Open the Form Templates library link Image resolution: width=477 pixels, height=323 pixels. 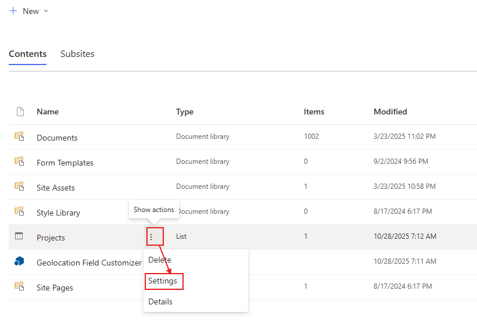tap(65, 163)
